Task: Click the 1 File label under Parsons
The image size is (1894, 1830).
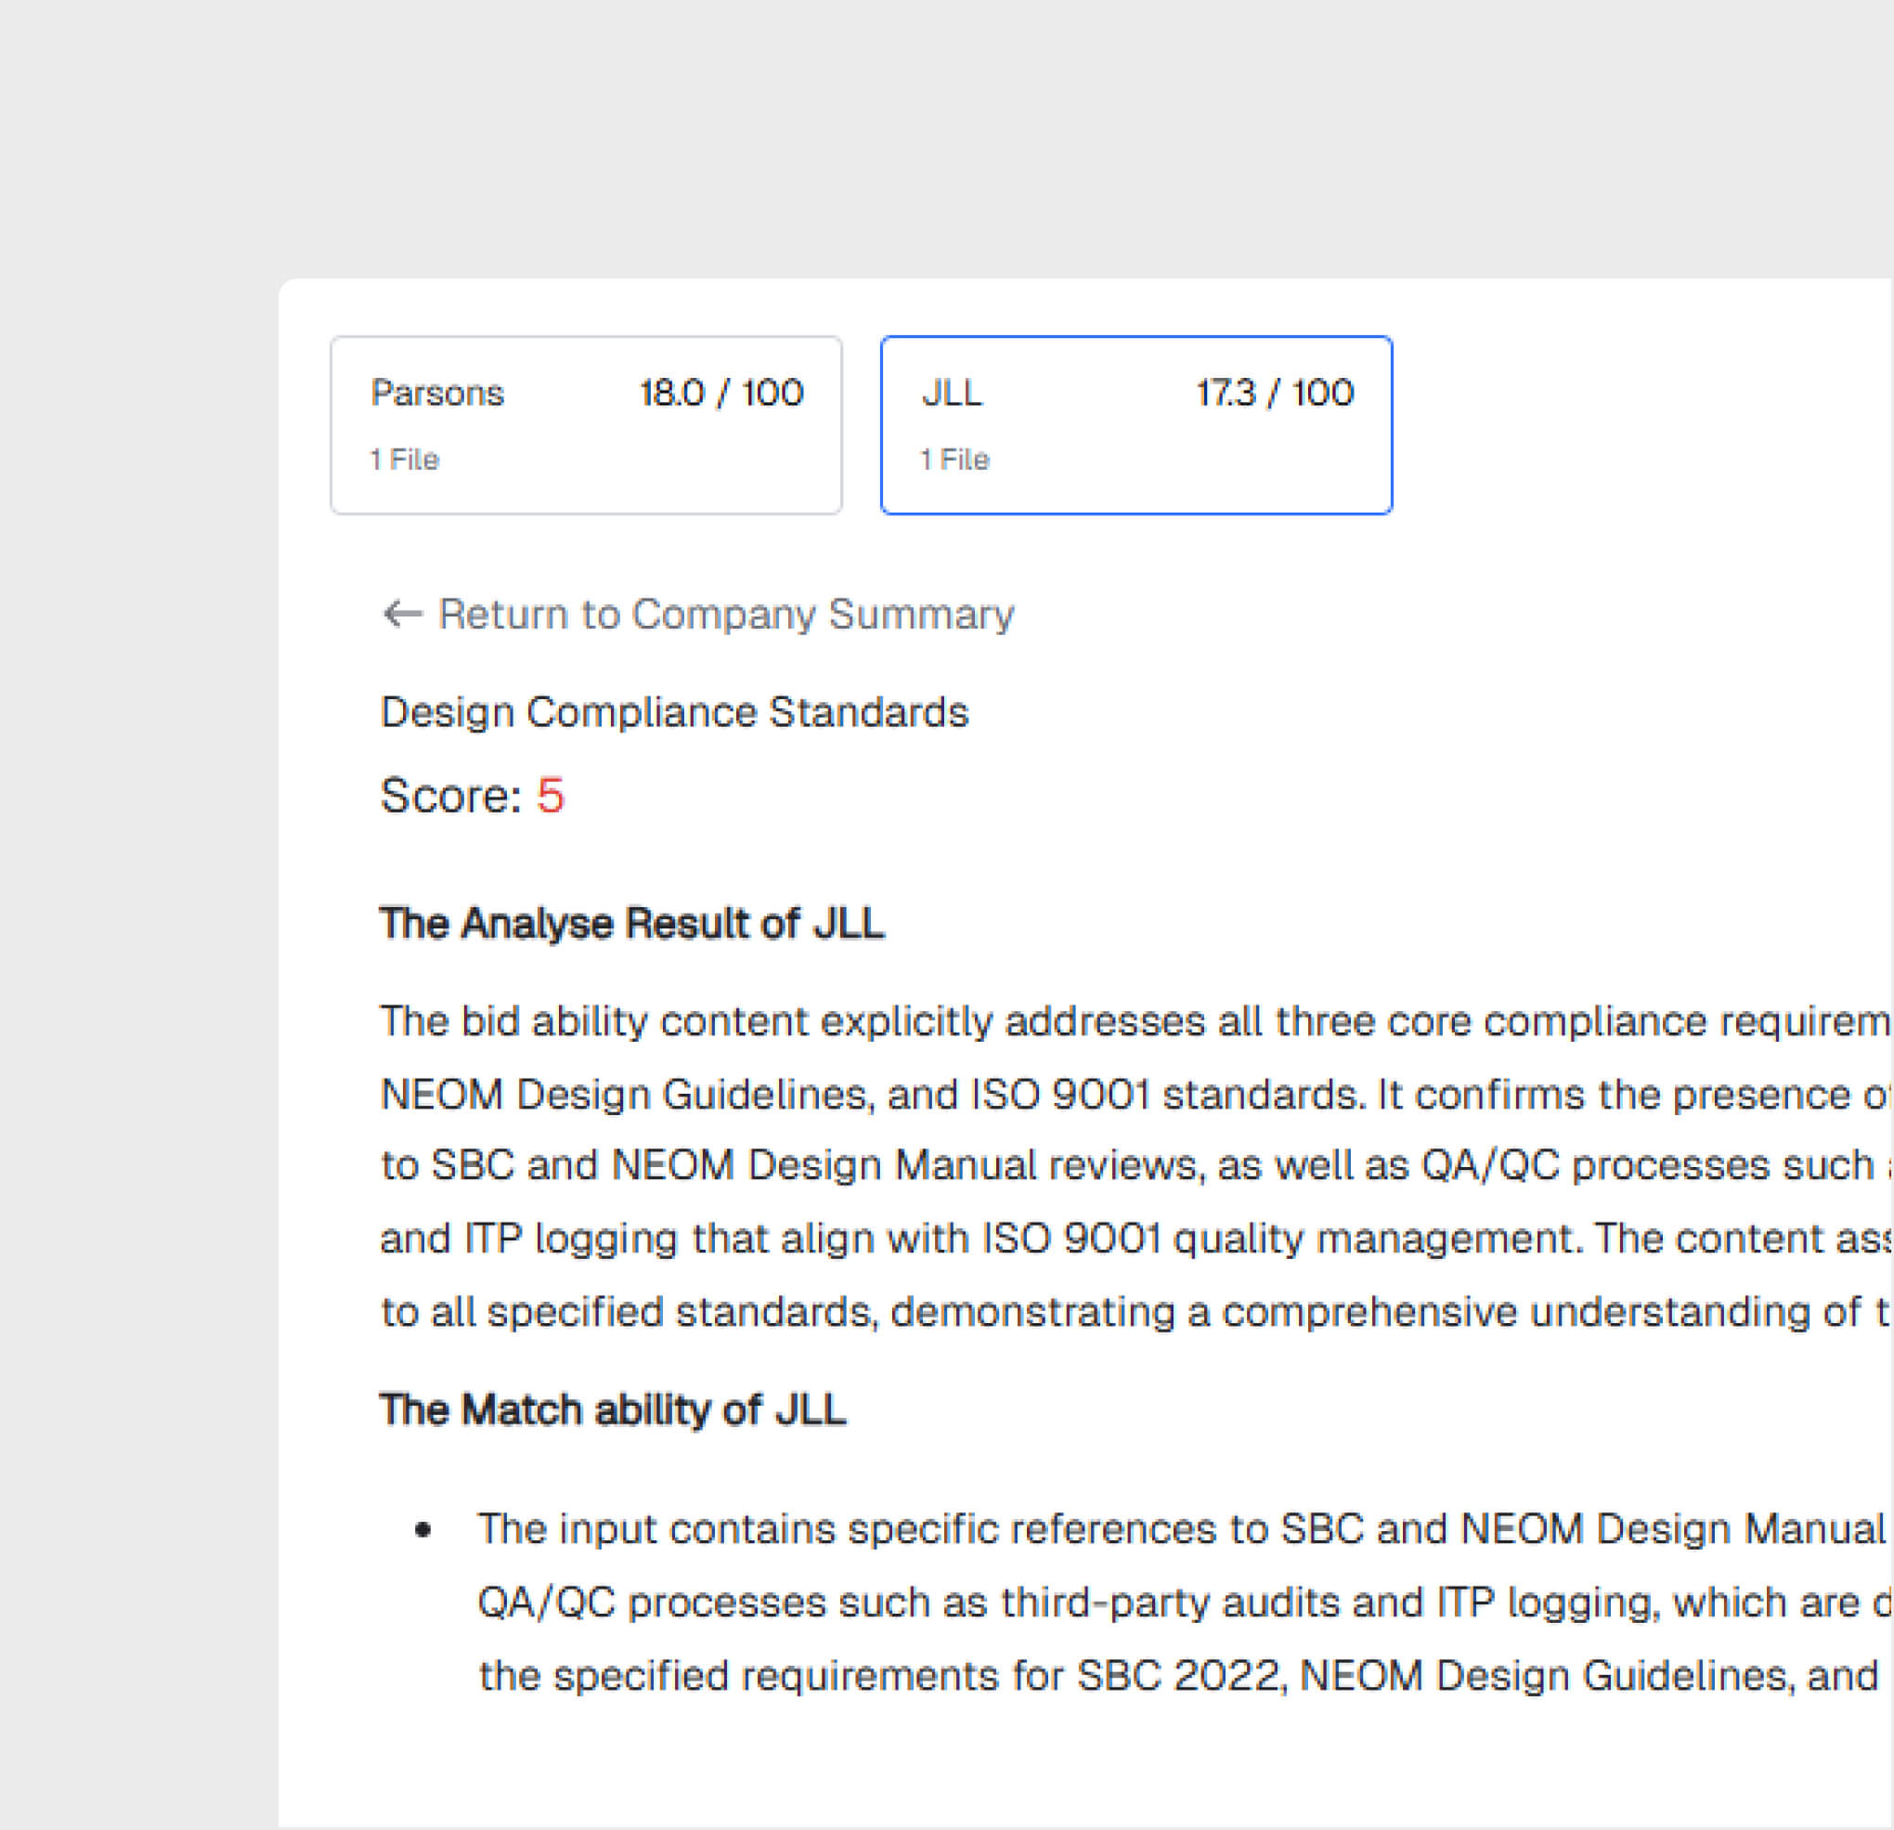Action: tap(404, 460)
